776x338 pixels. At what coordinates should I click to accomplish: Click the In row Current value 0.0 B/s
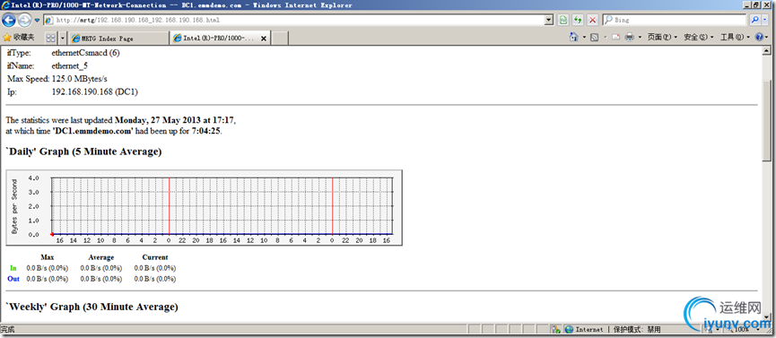click(x=155, y=268)
